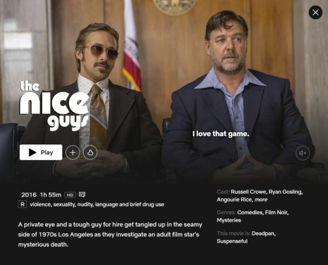Browse the Film Noir genre
Image resolution: width=328 pixels, height=265 pixels.
(277, 213)
